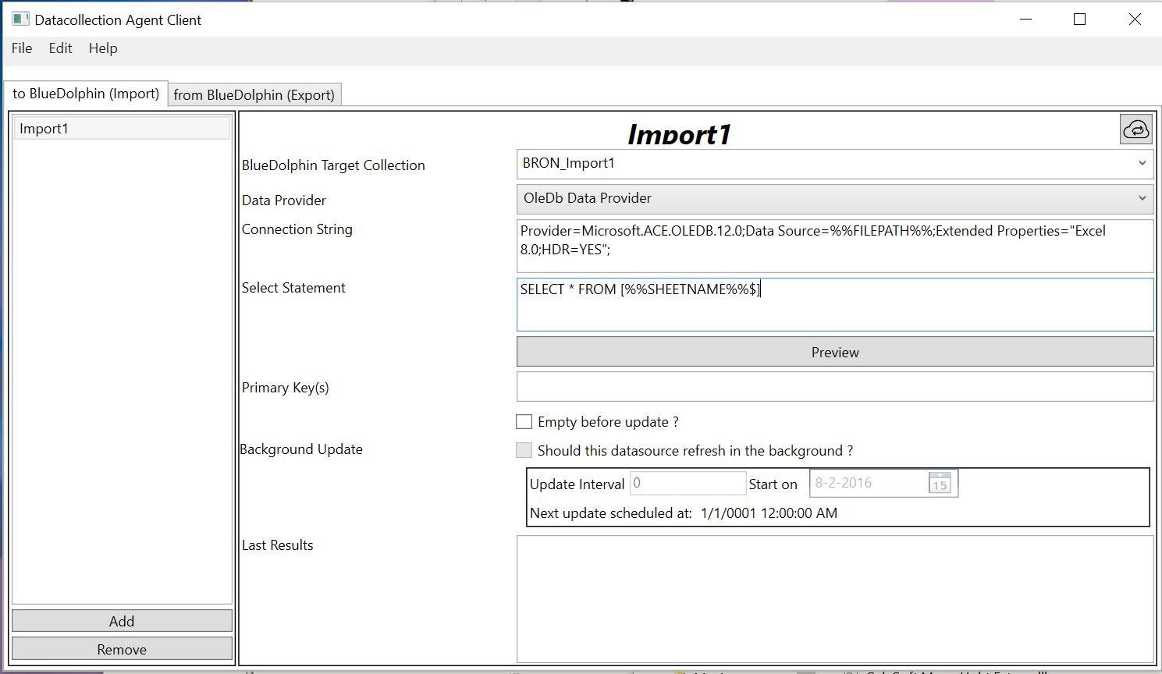Open the Help menu
This screenshot has width=1162, height=674.
point(103,48)
